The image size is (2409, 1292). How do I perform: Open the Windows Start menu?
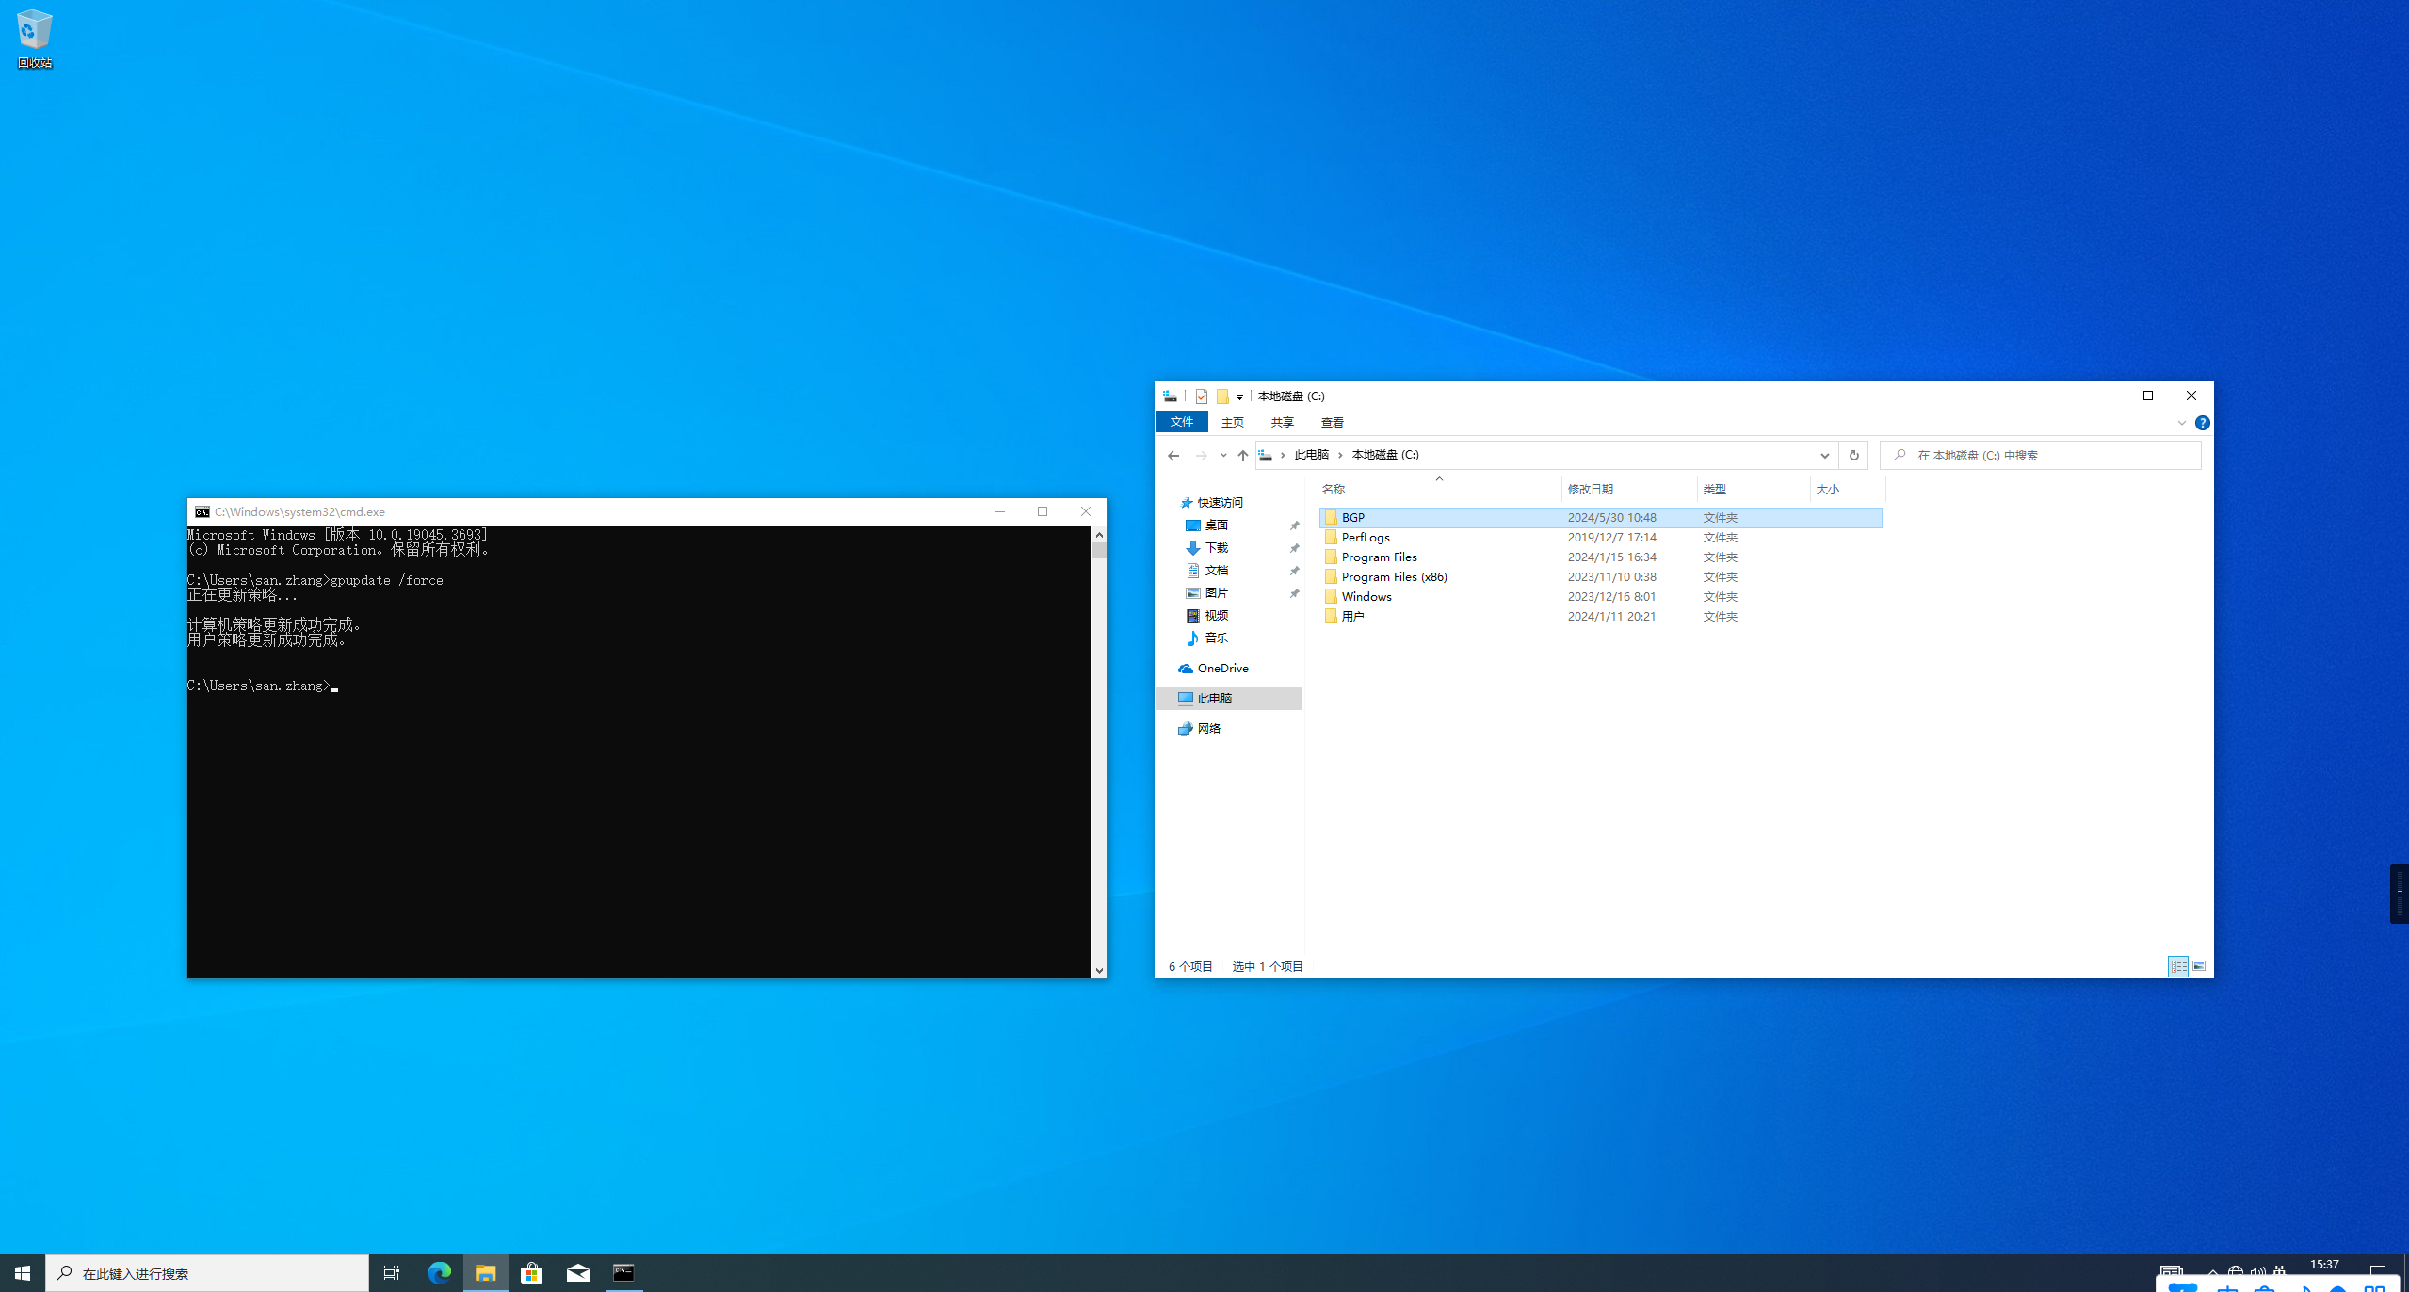[x=23, y=1273]
